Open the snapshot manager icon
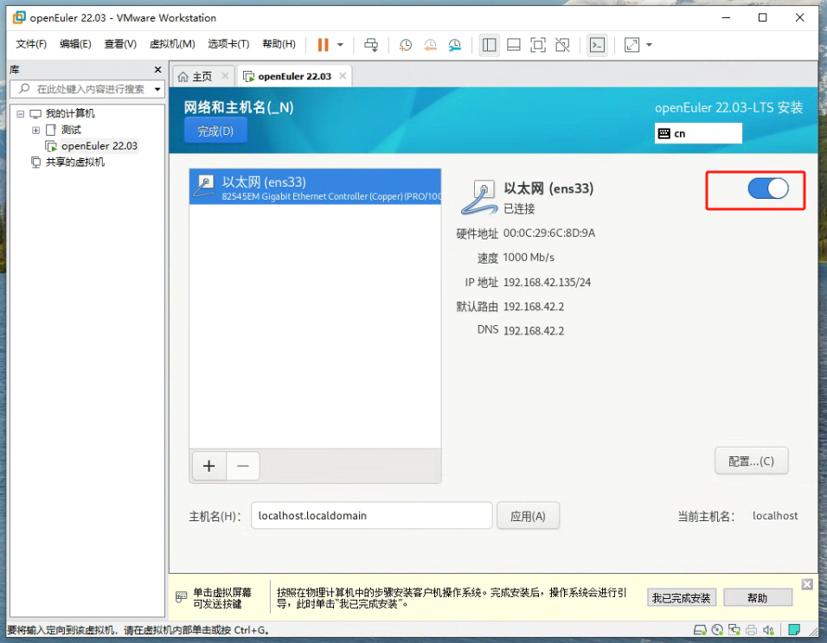Image resolution: width=827 pixels, height=643 pixels. tap(455, 45)
